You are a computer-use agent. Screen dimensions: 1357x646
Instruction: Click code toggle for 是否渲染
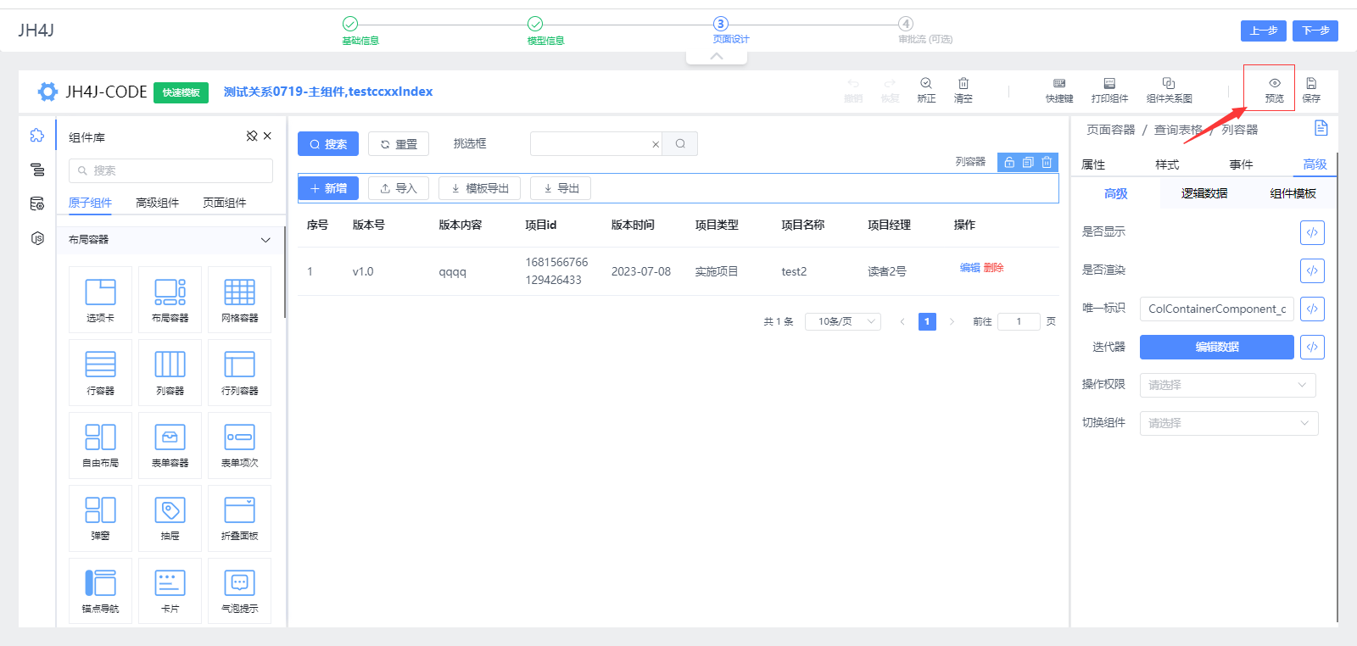tap(1312, 270)
